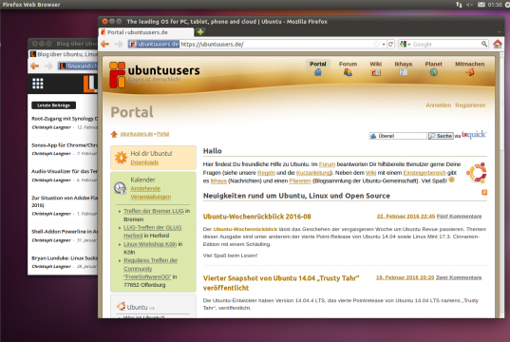The height and width of the screenshot is (342, 510).
Task: Click the Zwei Kommentare link
Action: pyautogui.click(x=459, y=277)
